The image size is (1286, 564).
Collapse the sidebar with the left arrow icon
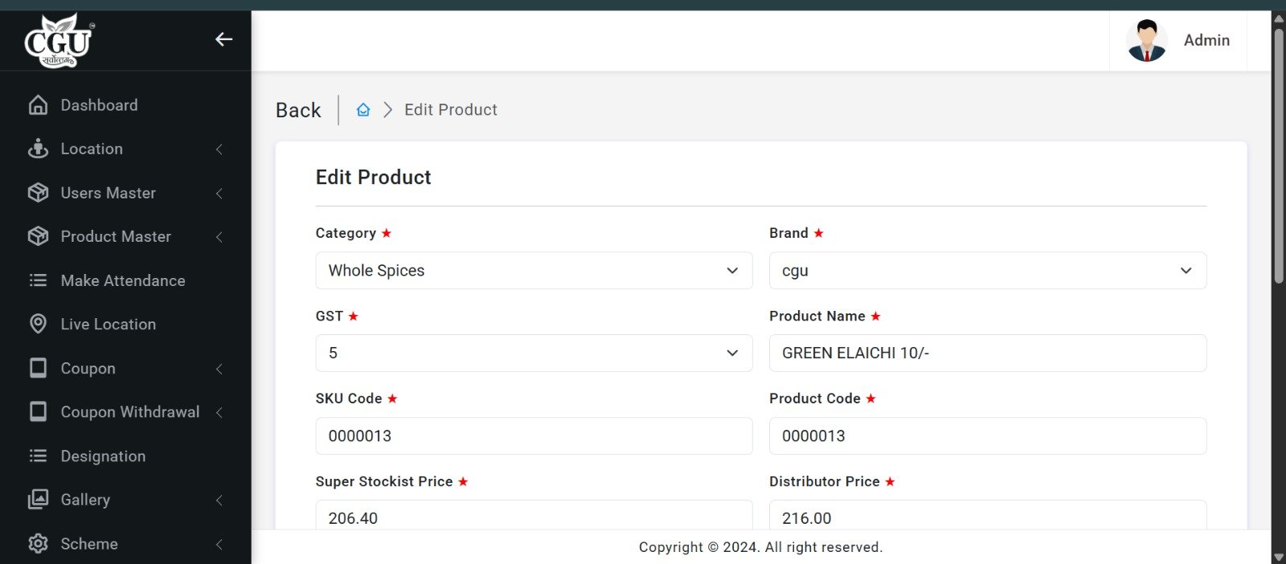pos(223,39)
